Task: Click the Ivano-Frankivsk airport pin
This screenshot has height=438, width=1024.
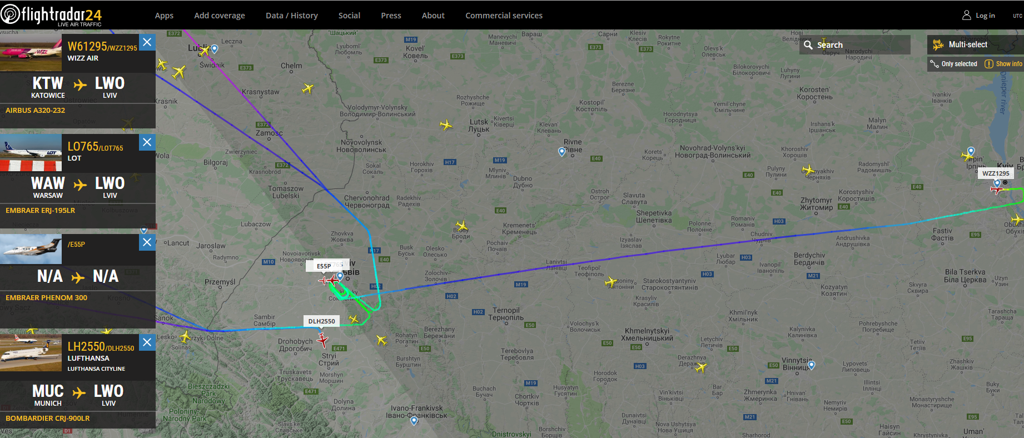Action: pyautogui.click(x=414, y=421)
